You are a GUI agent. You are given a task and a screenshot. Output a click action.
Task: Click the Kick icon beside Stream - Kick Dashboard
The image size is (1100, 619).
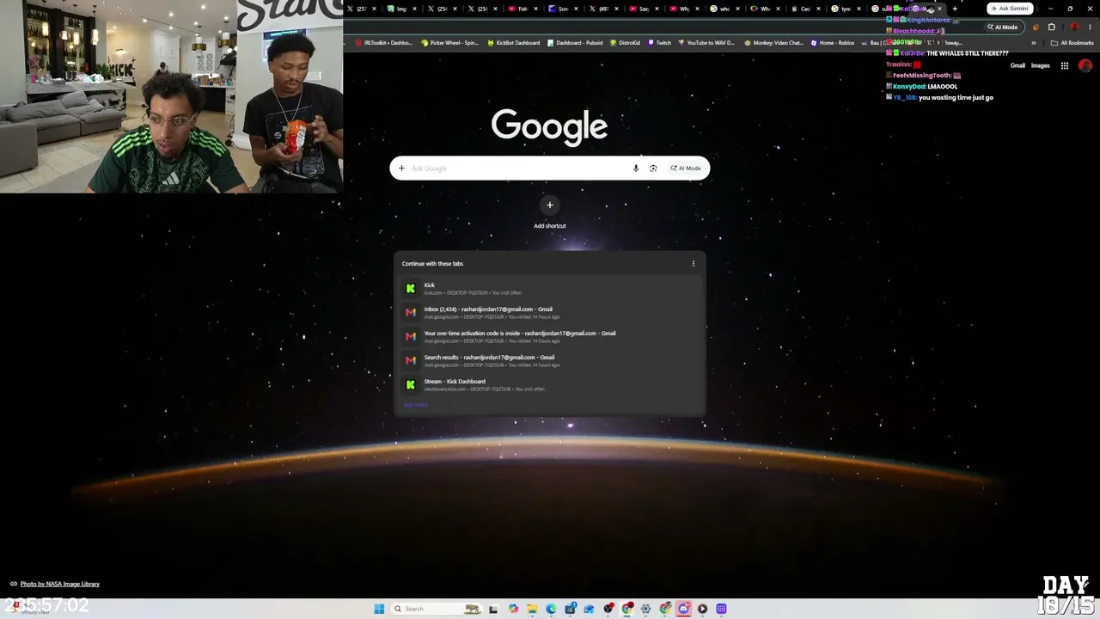411,385
